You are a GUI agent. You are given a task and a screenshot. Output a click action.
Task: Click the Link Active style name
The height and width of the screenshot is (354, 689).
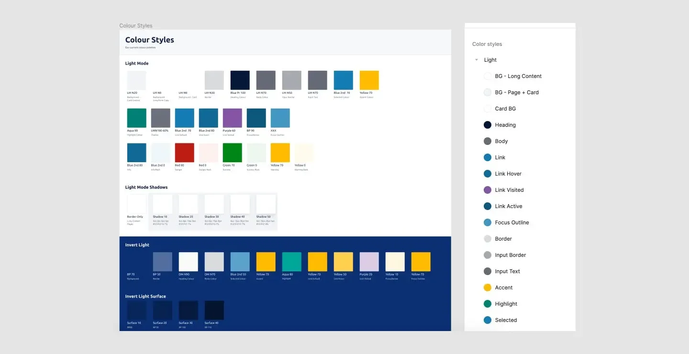pos(509,206)
